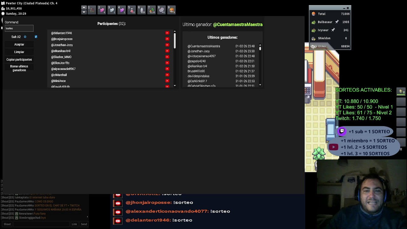The height and width of the screenshot is (229, 407).
Task: Click hotbar page up arrow
Action: (x=84, y=8)
